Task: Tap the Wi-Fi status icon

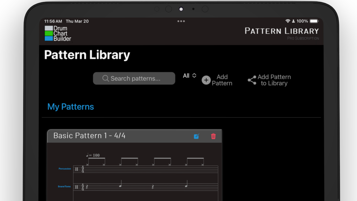Action: point(288,21)
